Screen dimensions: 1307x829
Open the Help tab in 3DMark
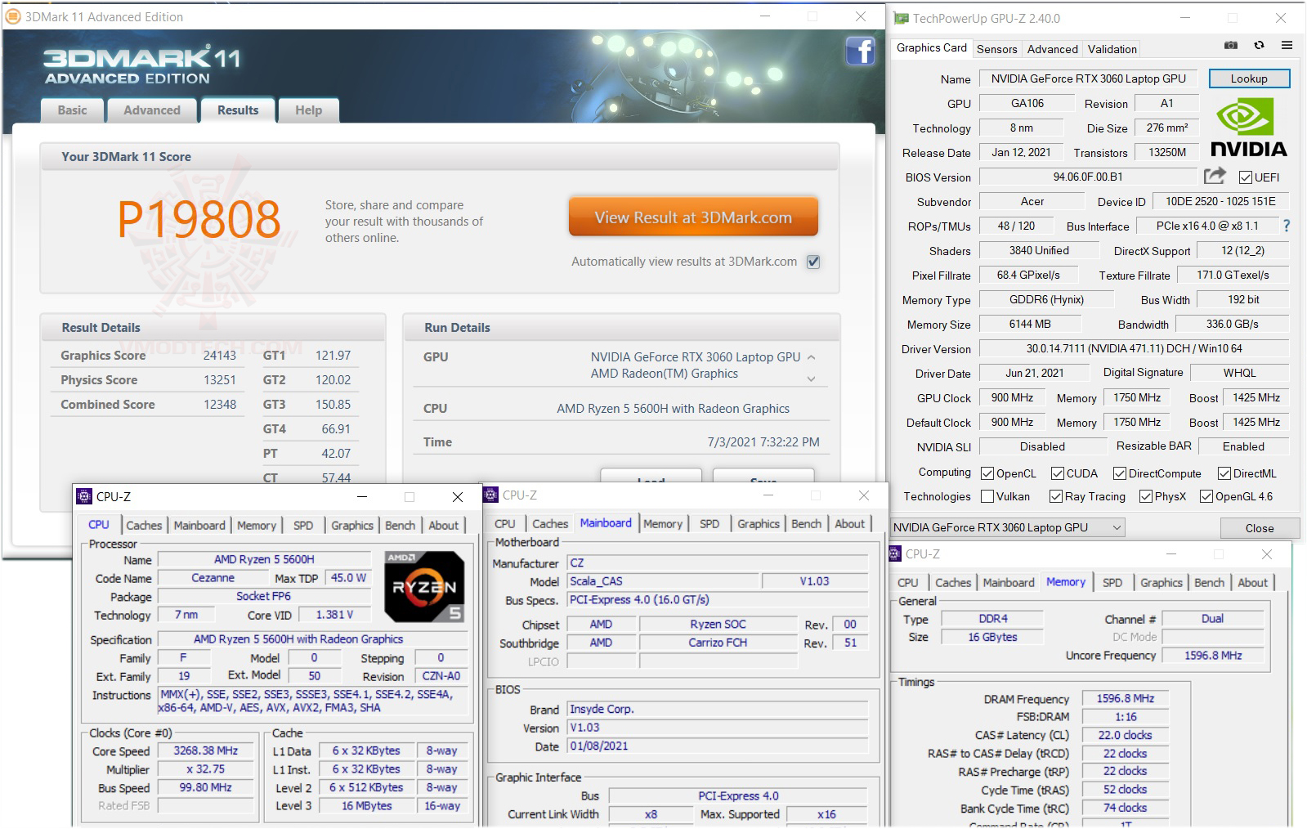pyautogui.click(x=308, y=110)
